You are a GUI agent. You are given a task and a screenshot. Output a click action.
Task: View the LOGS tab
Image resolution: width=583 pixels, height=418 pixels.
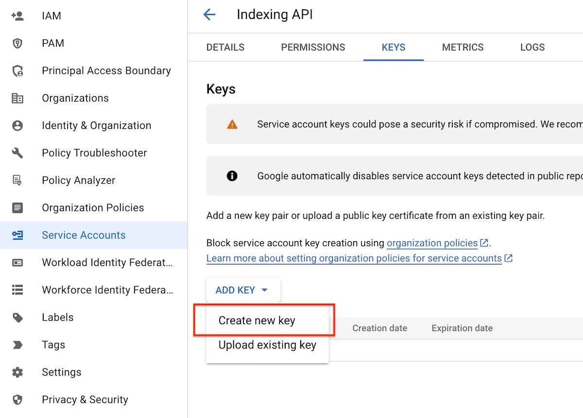coord(532,47)
